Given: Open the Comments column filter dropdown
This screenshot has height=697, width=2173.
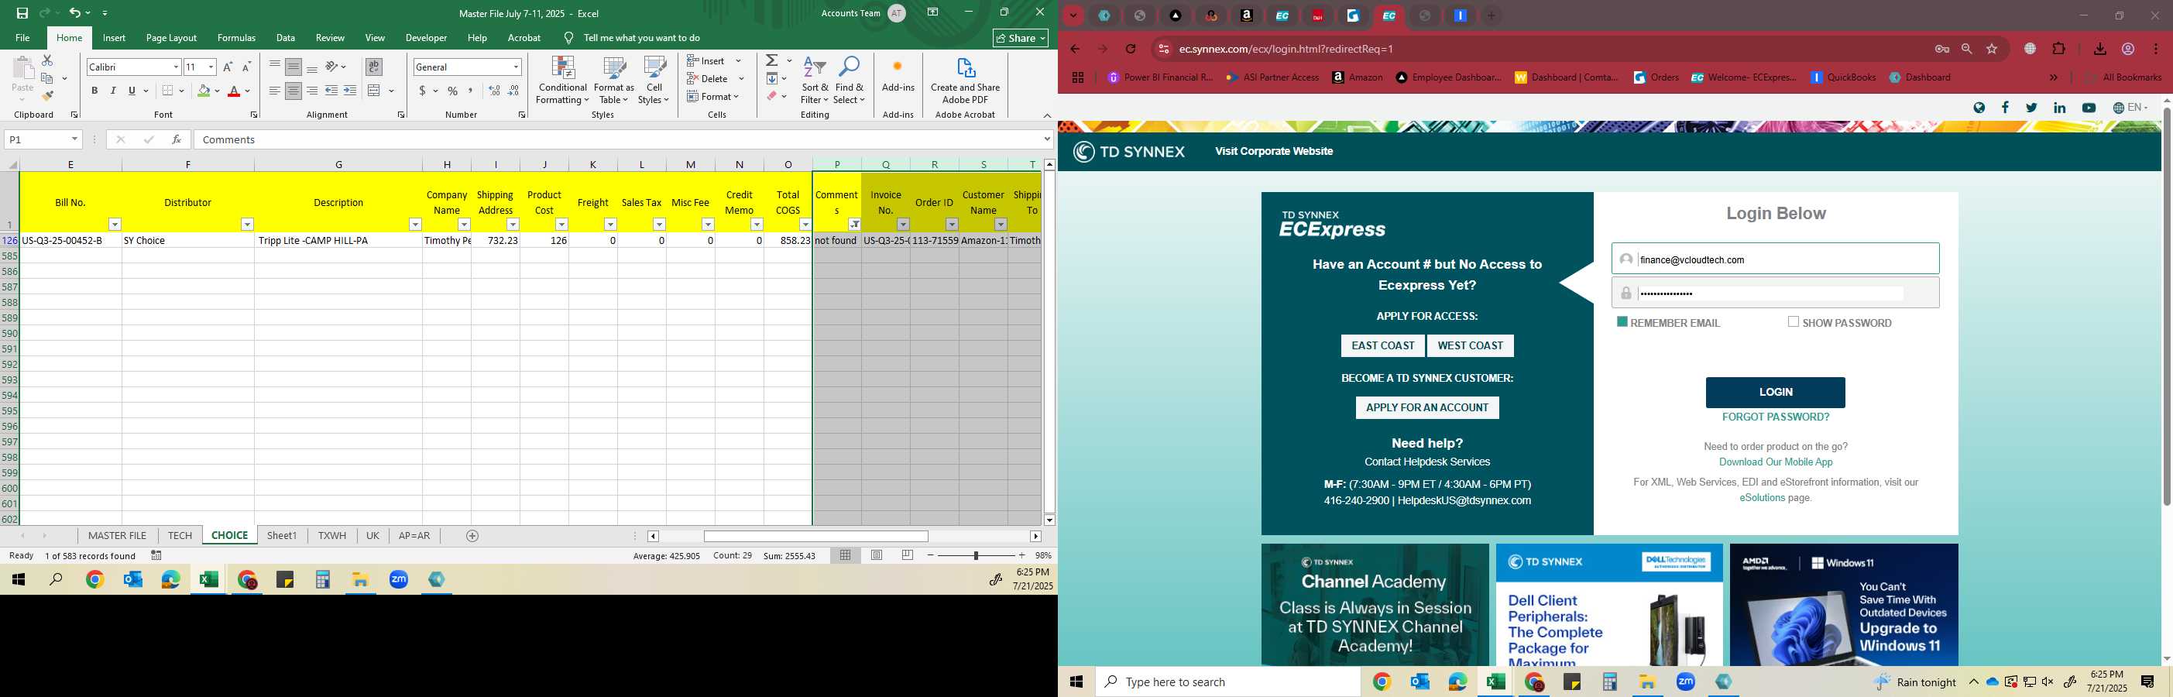Looking at the screenshot, I should coord(854,224).
